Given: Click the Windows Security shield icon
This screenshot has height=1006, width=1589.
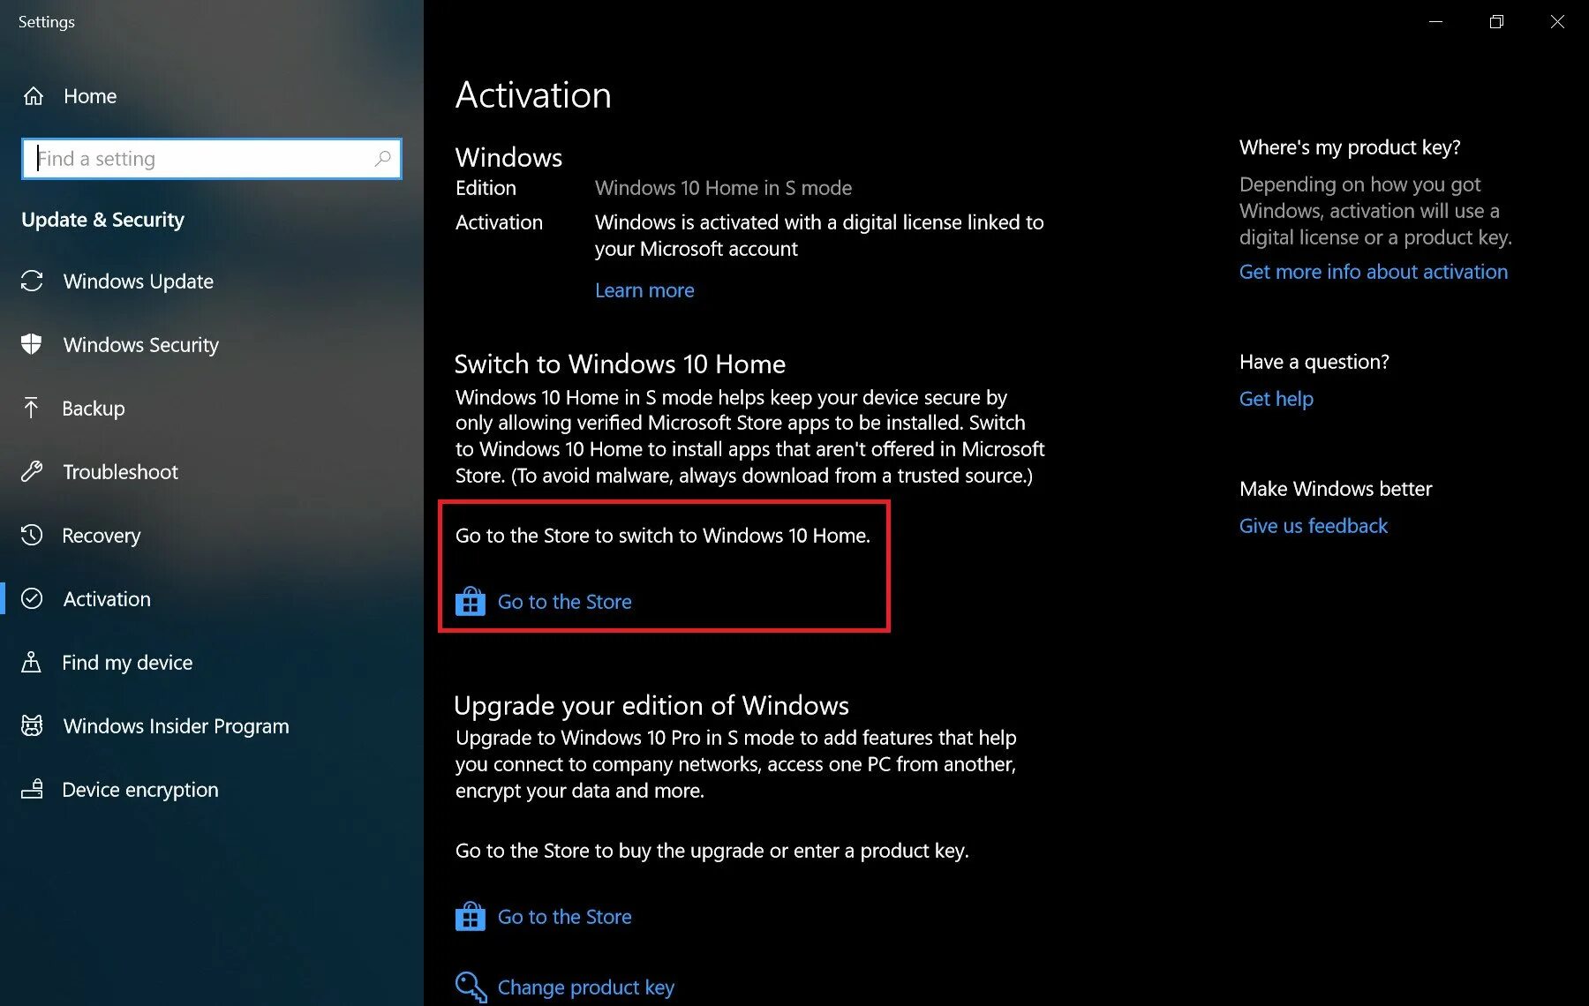Looking at the screenshot, I should click(x=32, y=344).
